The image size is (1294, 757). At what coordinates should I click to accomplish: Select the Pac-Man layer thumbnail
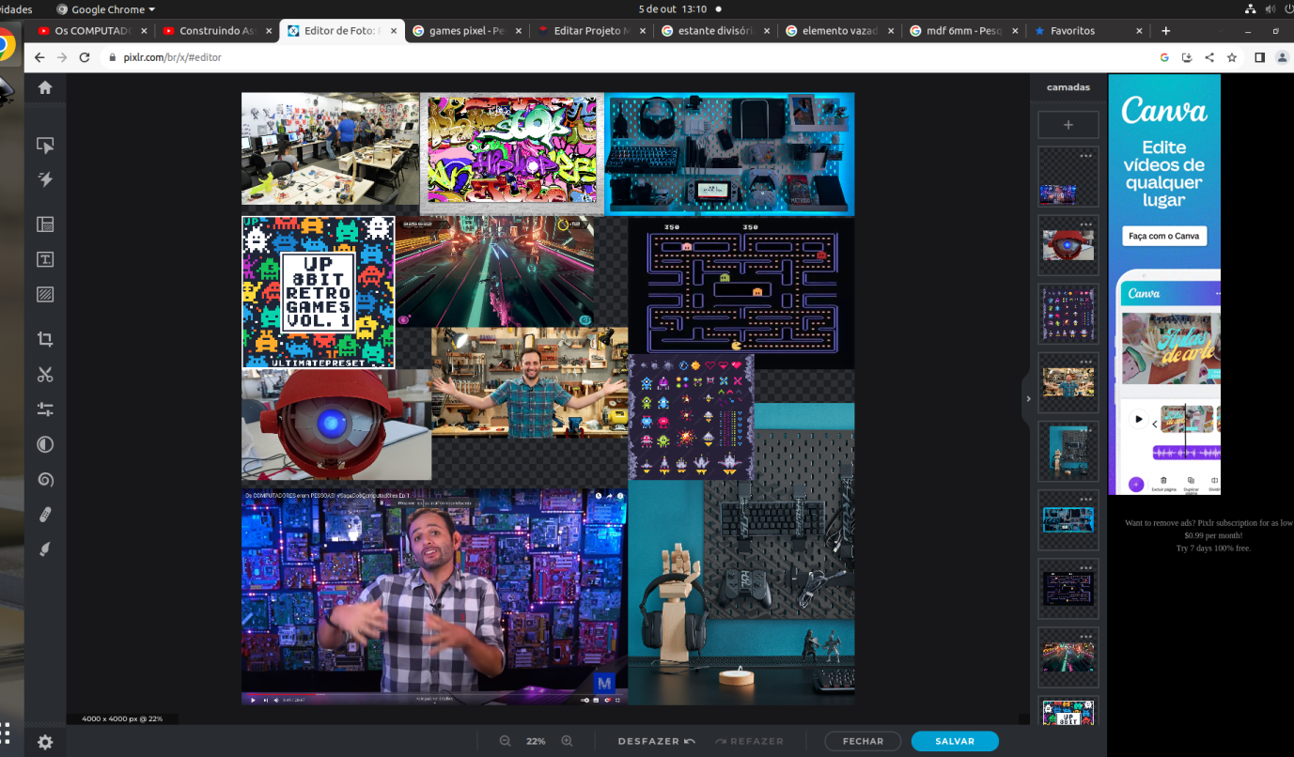[1068, 589]
